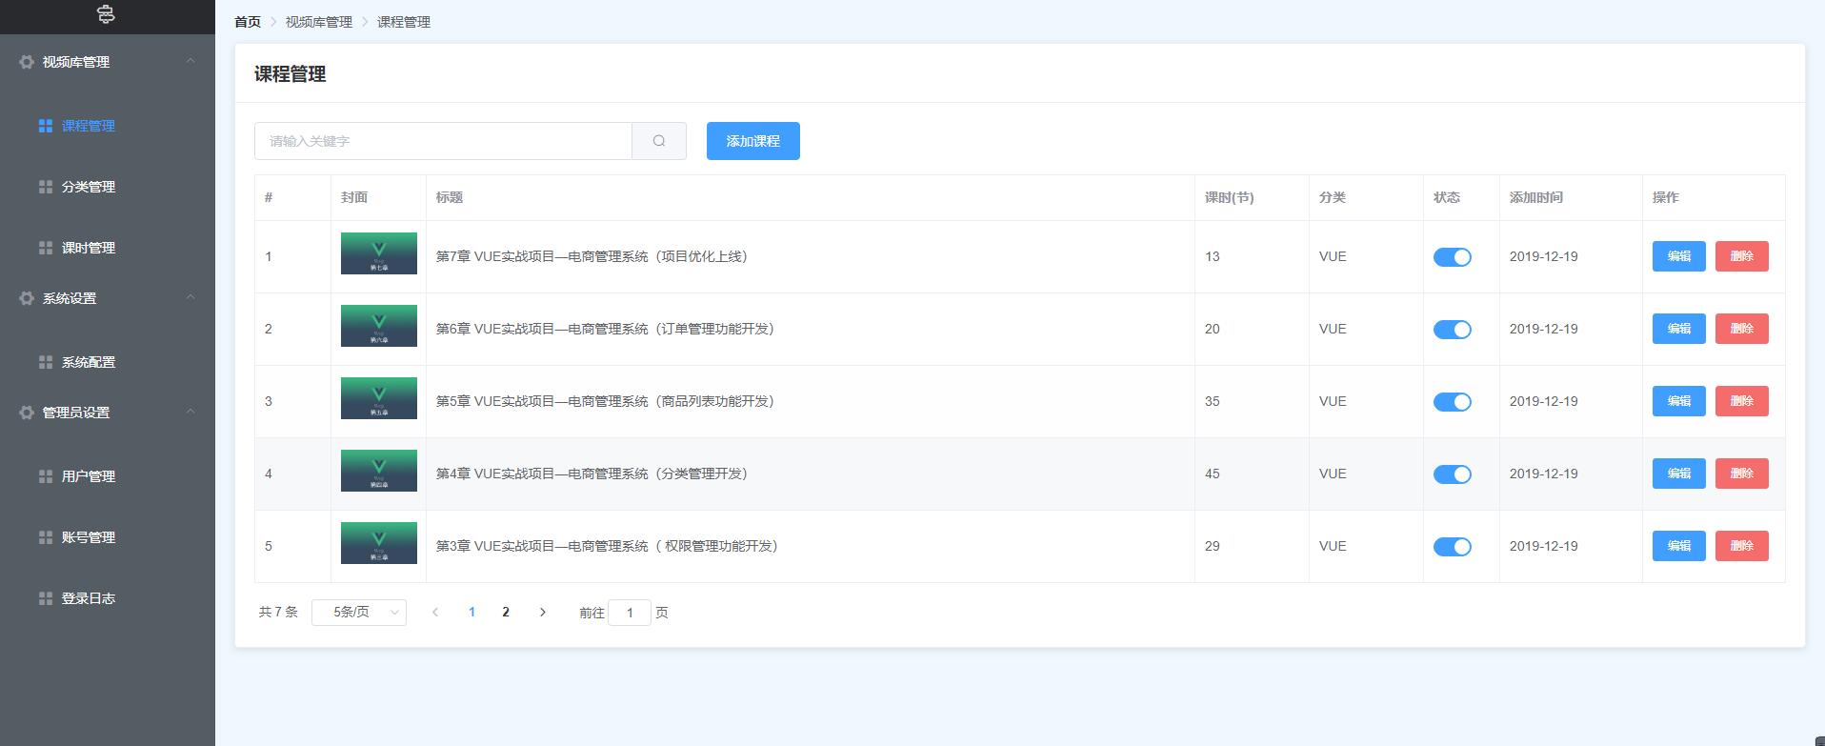The height and width of the screenshot is (746, 1825).
Task: Open 账号管理 in the sidebar menu
Action: (89, 537)
